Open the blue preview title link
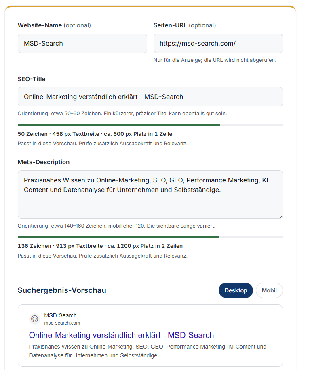Screen dimensions: 310x370 (x=121, y=335)
